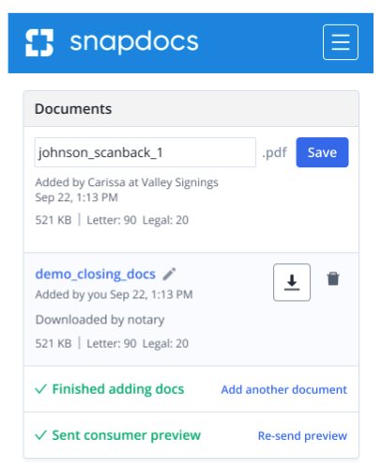The image size is (381, 470).
Task: Click Add another document link
Action: pyautogui.click(x=284, y=389)
